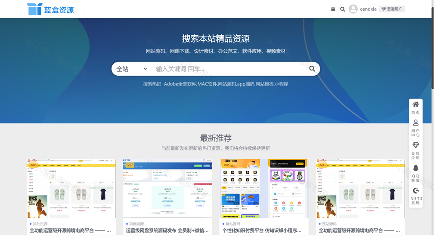
Task: Expand the 全站 search category dropdown
Action: coord(131,69)
